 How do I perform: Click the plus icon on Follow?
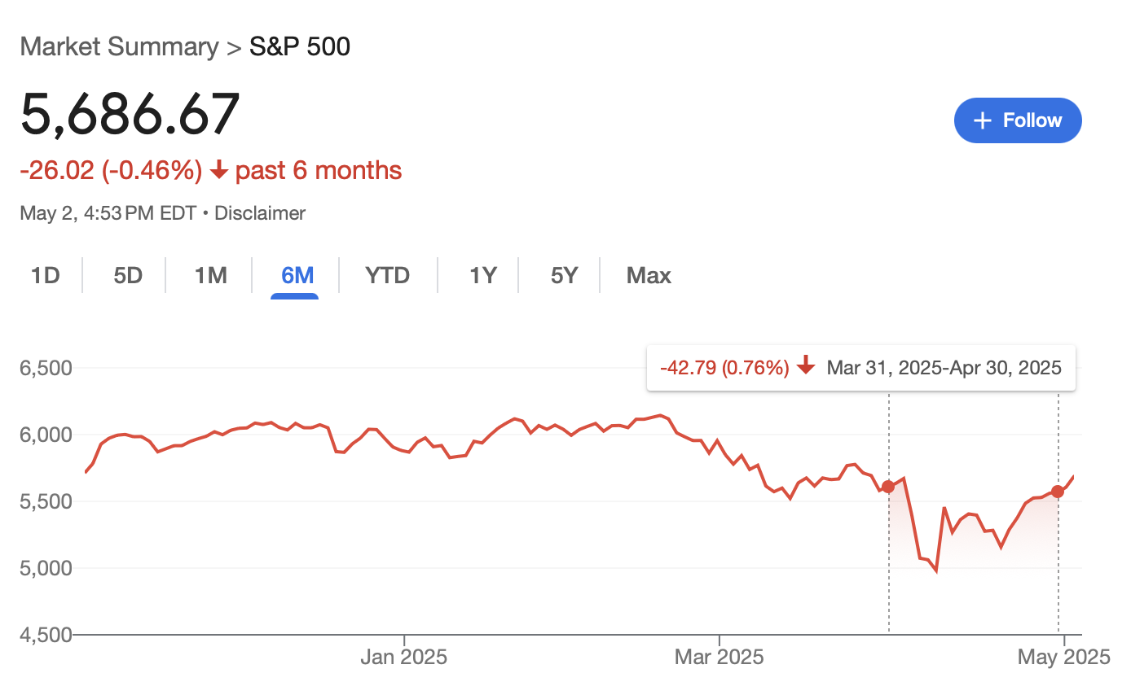click(983, 120)
